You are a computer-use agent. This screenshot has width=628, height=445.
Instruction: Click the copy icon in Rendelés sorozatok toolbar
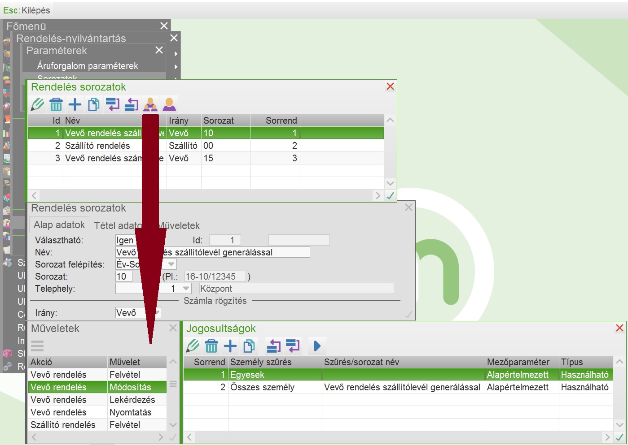(94, 104)
